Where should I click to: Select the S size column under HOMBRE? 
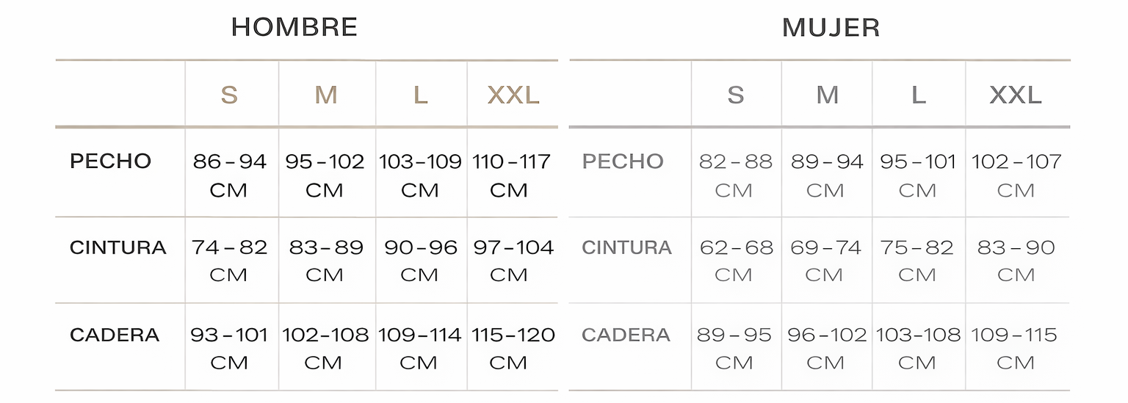tap(229, 95)
